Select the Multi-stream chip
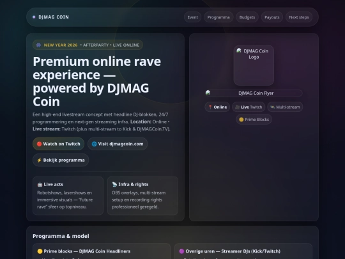 pos(285,107)
